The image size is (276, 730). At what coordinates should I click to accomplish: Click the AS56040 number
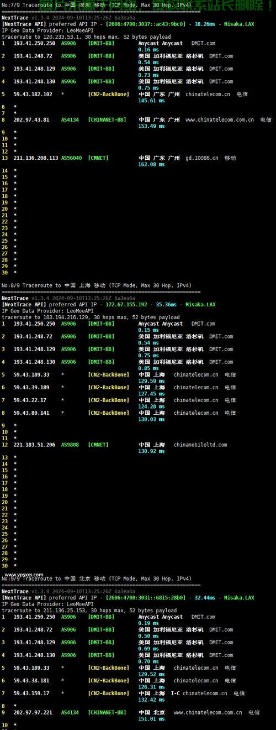click(x=72, y=158)
